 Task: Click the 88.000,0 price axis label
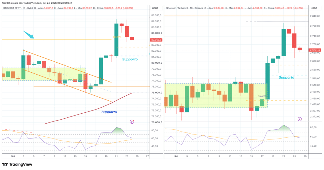tap(156, 15)
